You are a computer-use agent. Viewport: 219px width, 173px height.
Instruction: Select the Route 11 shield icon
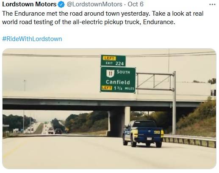(x=110, y=73)
